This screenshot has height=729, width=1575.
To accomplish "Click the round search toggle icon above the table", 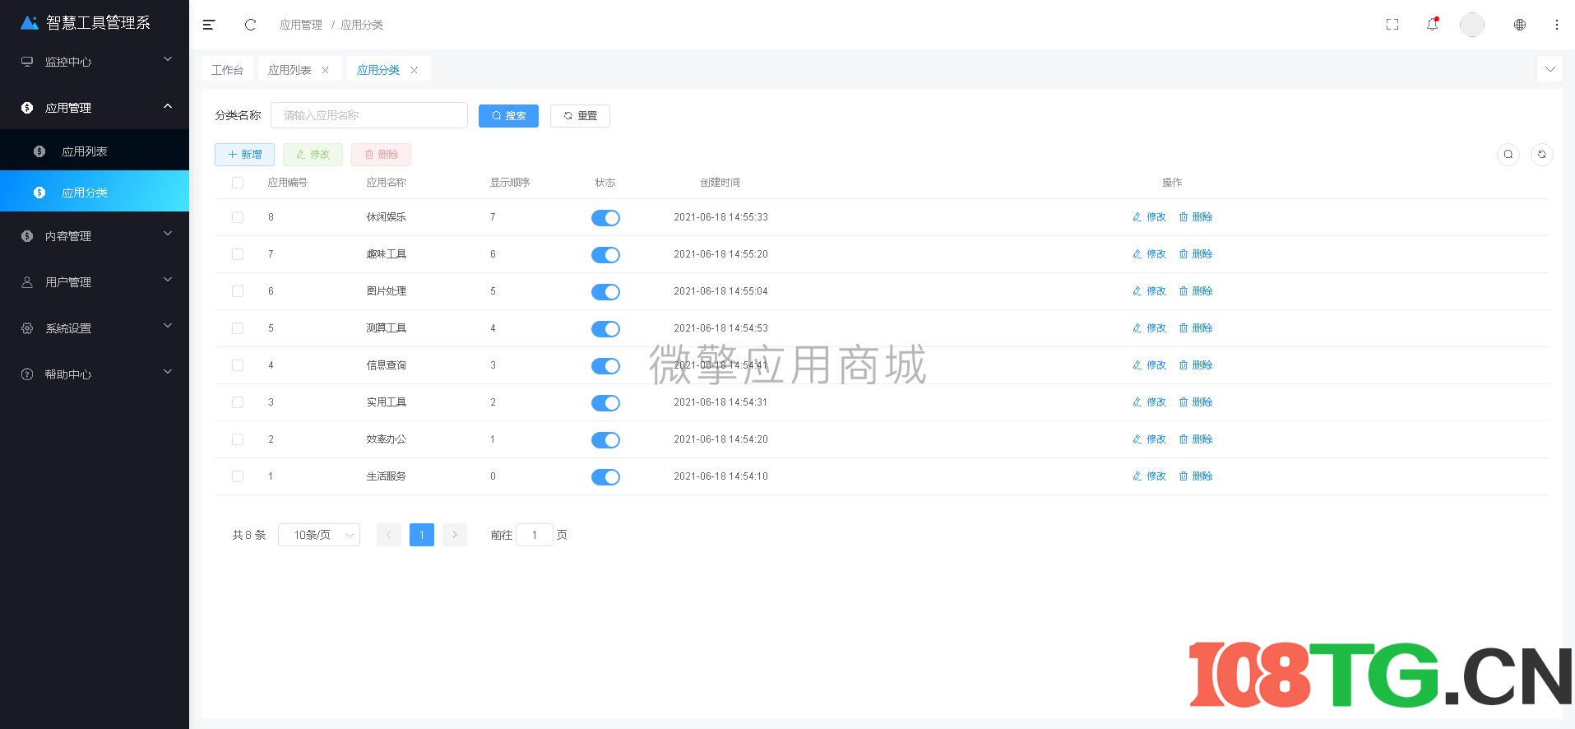I will tap(1508, 155).
